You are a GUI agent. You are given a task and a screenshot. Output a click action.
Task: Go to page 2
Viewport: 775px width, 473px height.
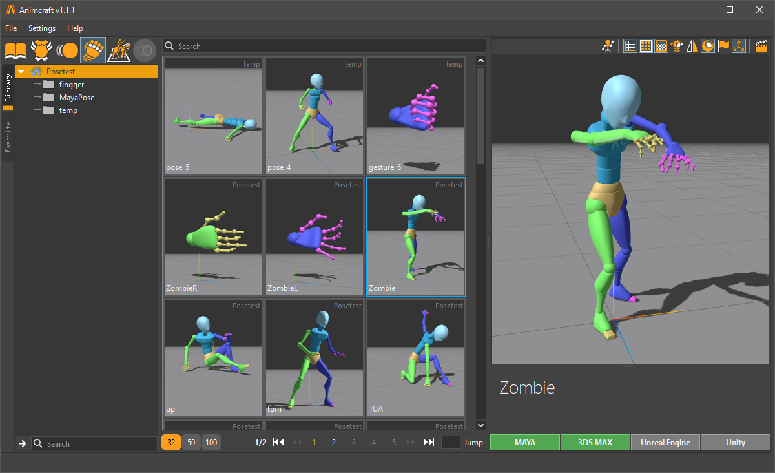click(334, 443)
